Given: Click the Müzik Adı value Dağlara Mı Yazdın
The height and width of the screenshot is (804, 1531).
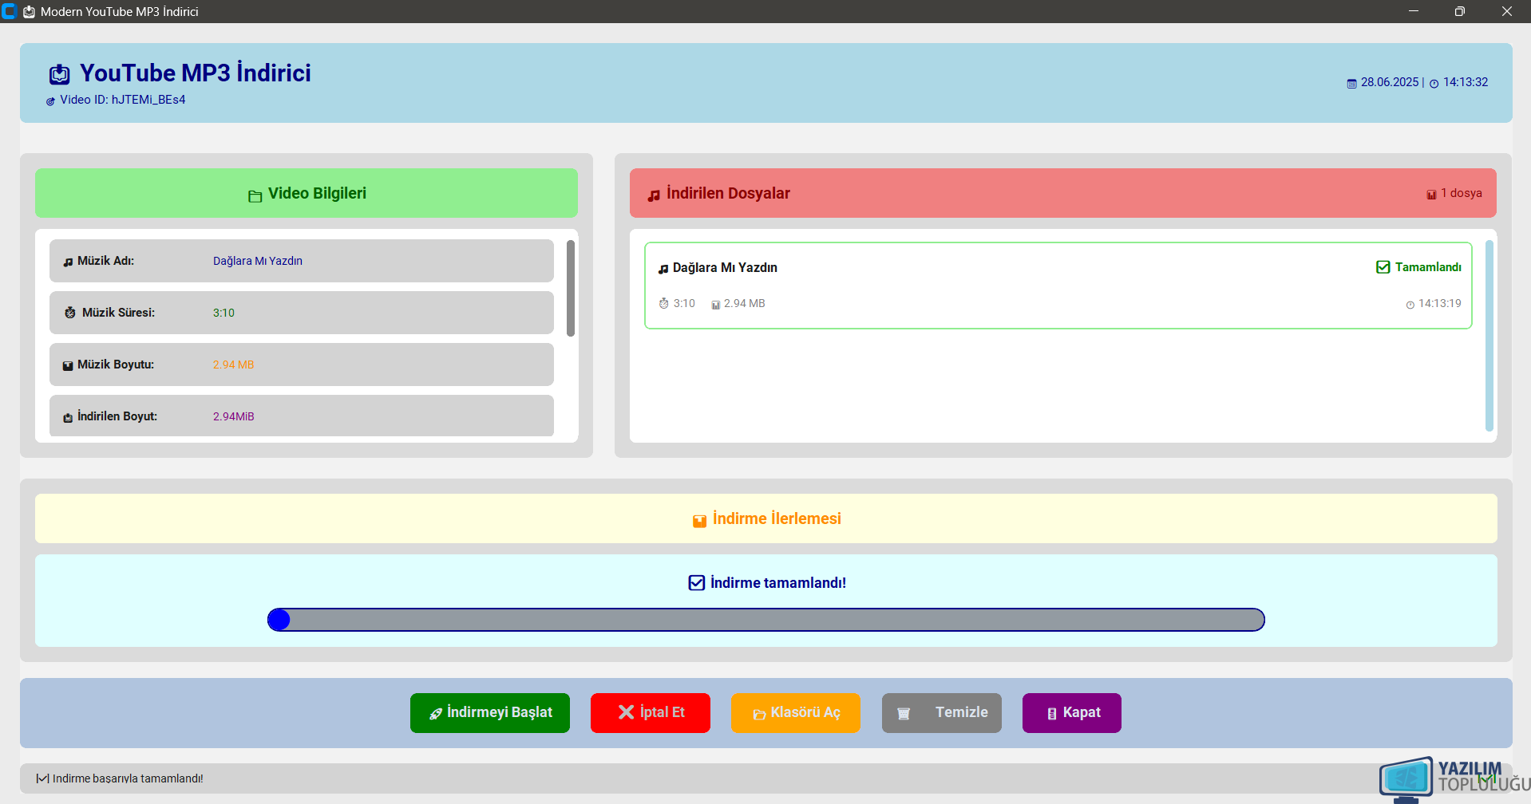Looking at the screenshot, I should point(258,261).
